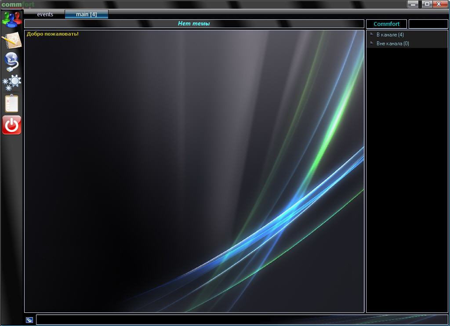
Task: Open settings via the gears icon
Action: pos(12,83)
